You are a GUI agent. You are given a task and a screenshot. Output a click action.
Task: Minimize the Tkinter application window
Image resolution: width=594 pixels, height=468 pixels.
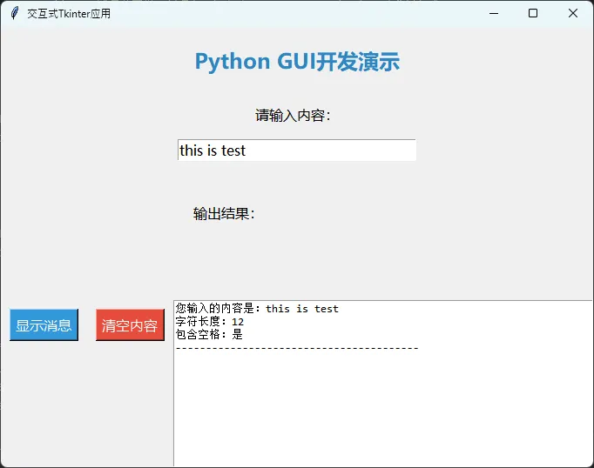[494, 14]
